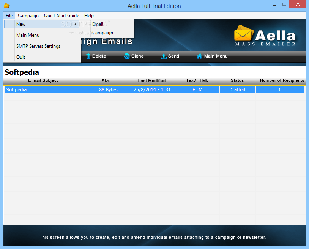The height and width of the screenshot is (249, 309).
Task: Open the Campaign menu in the menu bar
Action: [x=28, y=15]
